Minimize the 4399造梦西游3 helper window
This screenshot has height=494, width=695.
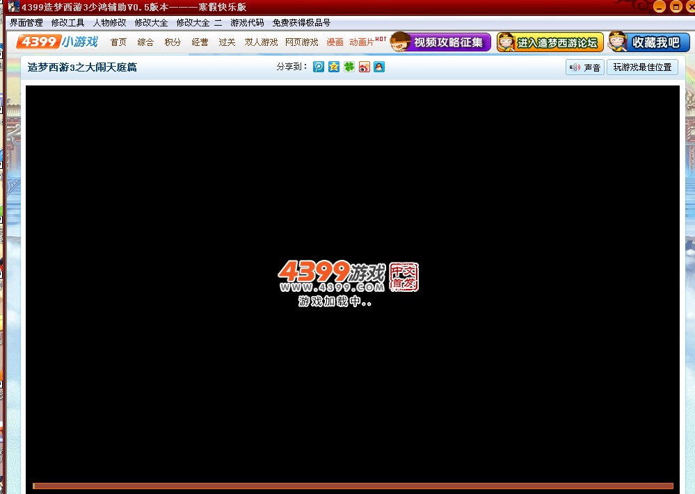click(660, 7)
